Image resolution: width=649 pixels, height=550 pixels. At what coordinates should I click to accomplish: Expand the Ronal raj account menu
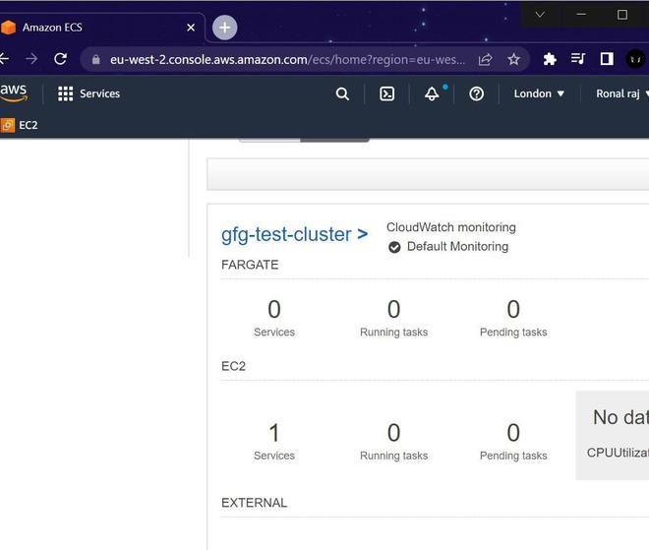pos(622,94)
